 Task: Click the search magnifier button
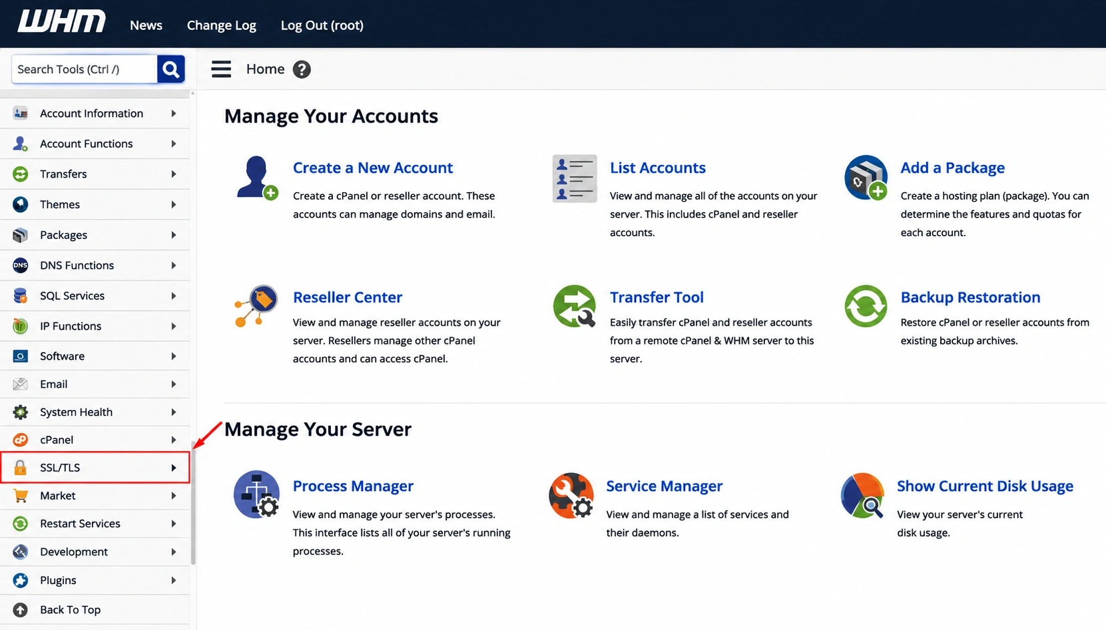pyautogui.click(x=170, y=69)
